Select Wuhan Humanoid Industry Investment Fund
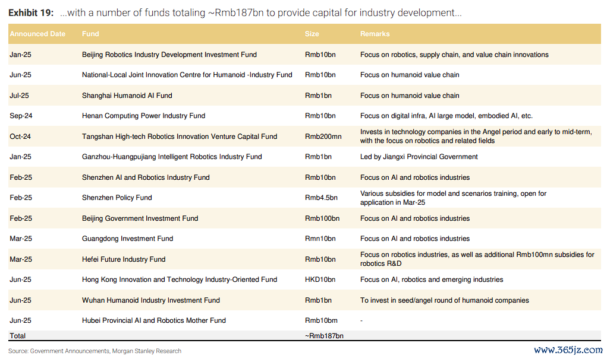 151,300
